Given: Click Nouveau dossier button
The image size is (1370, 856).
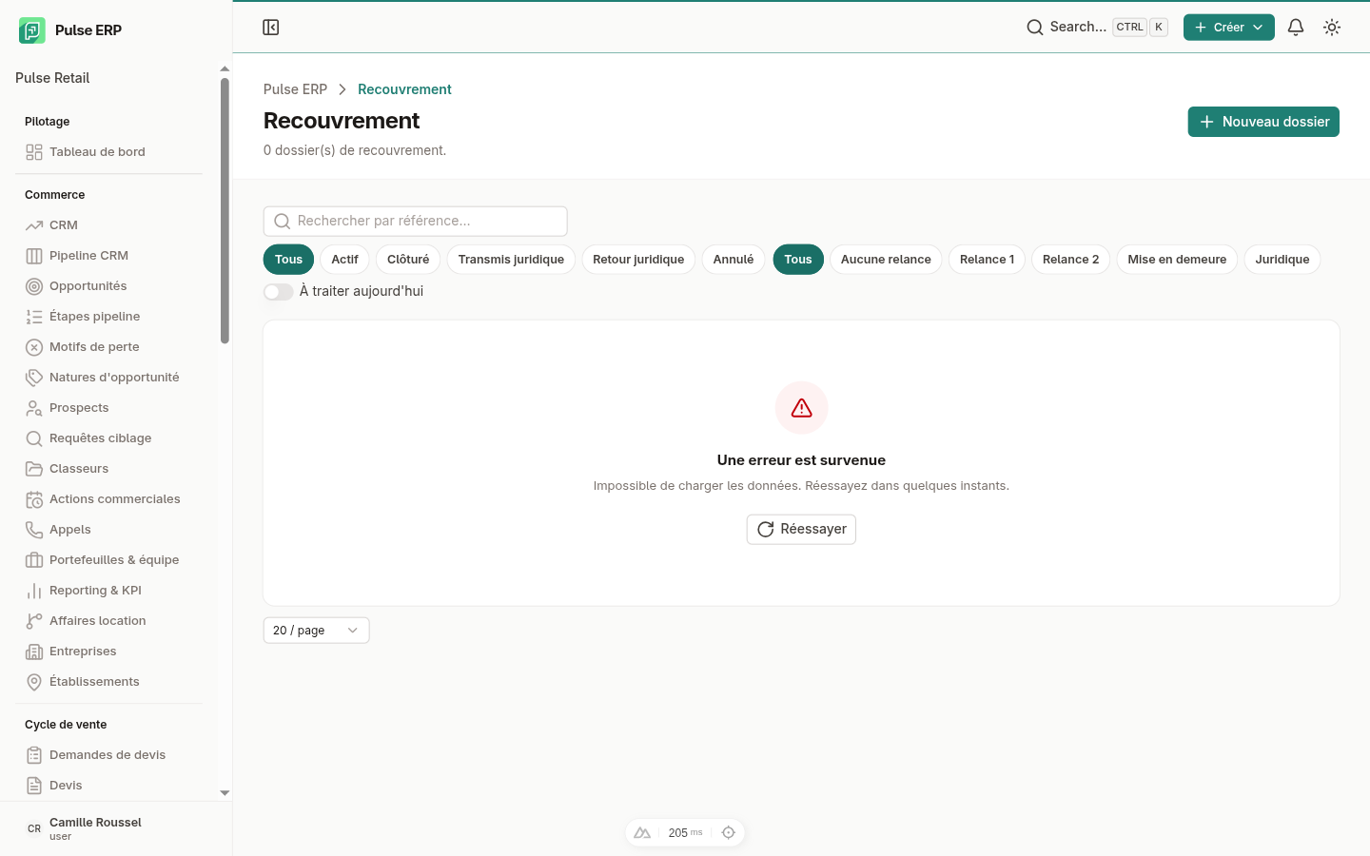Looking at the screenshot, I should (1263, 122).
